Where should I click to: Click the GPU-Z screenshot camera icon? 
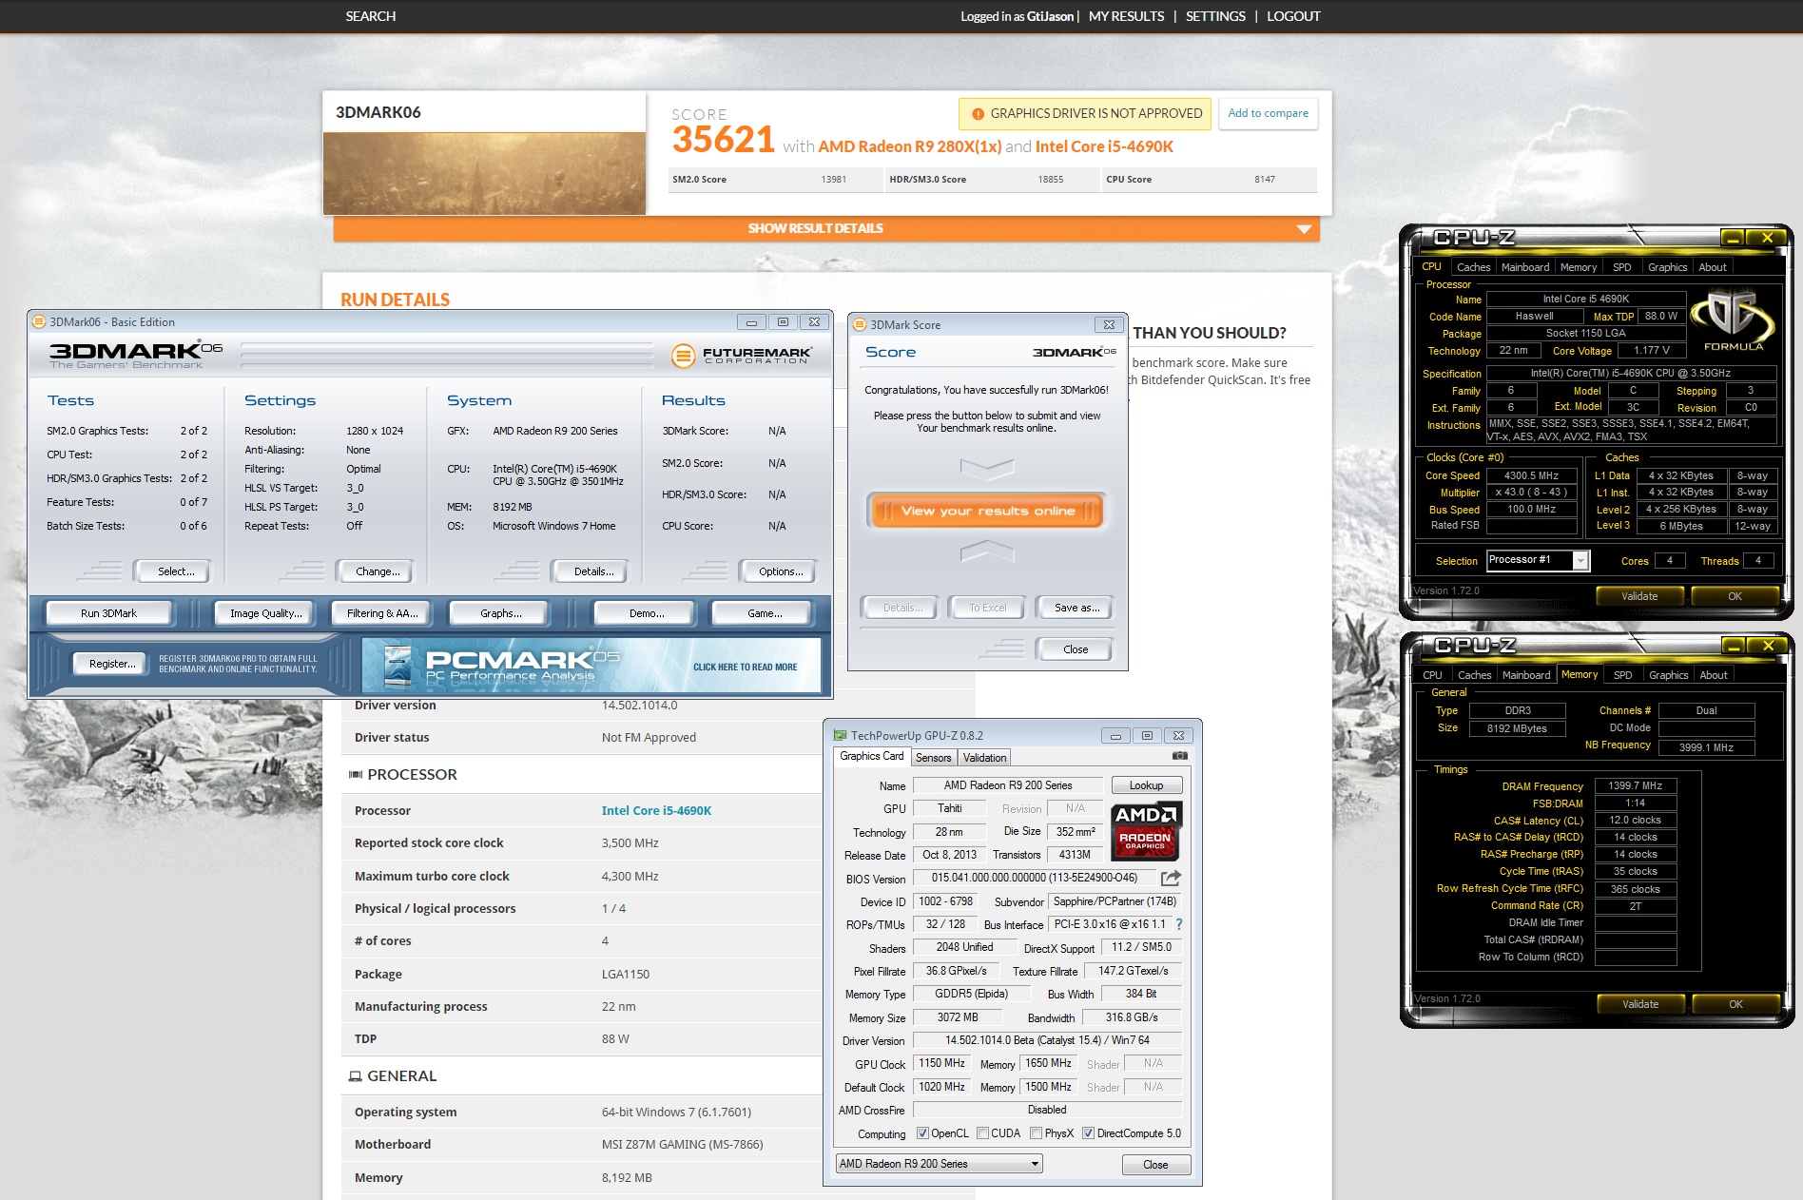pyautogui.click(x=1179, y=756)
